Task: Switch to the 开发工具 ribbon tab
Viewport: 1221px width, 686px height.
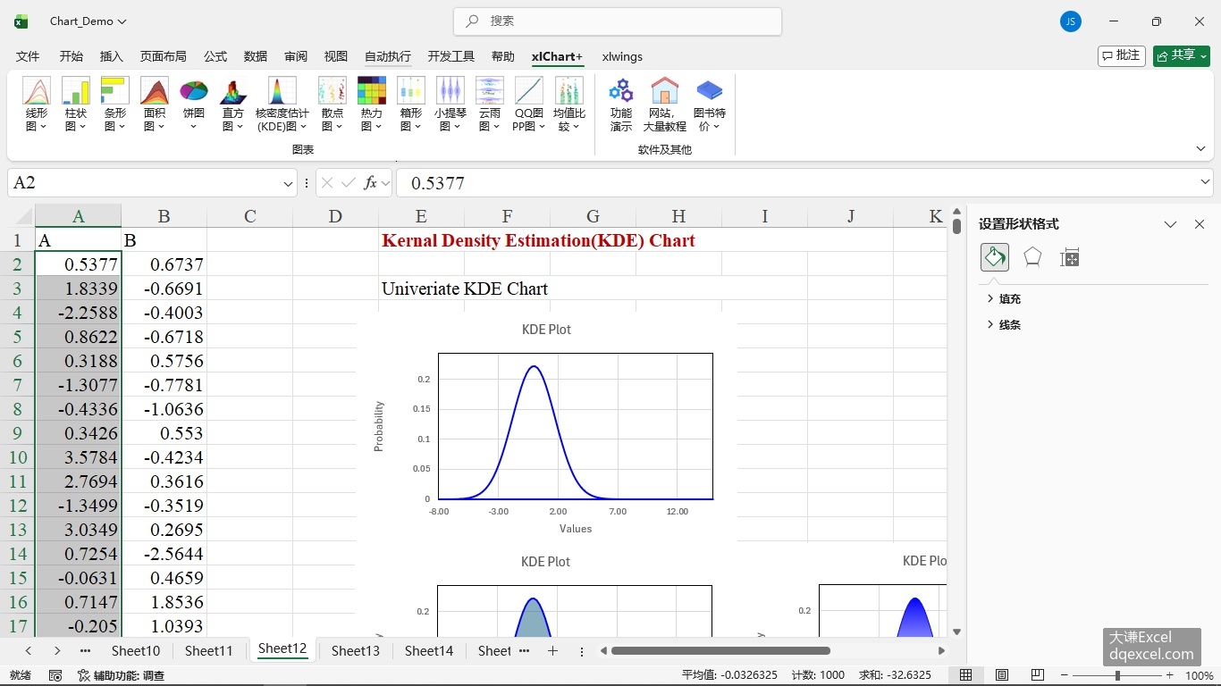Action: point(451,56)
